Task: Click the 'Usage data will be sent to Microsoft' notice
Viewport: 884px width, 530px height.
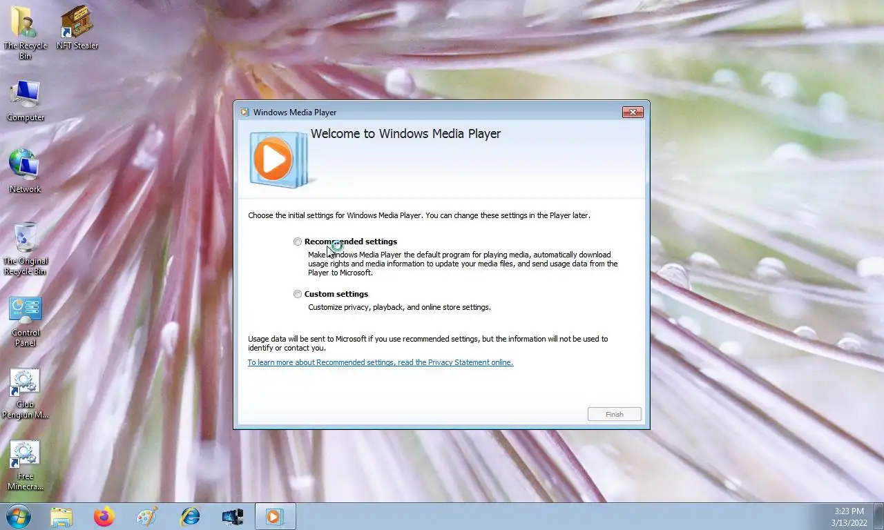Action: click(428, 343)
